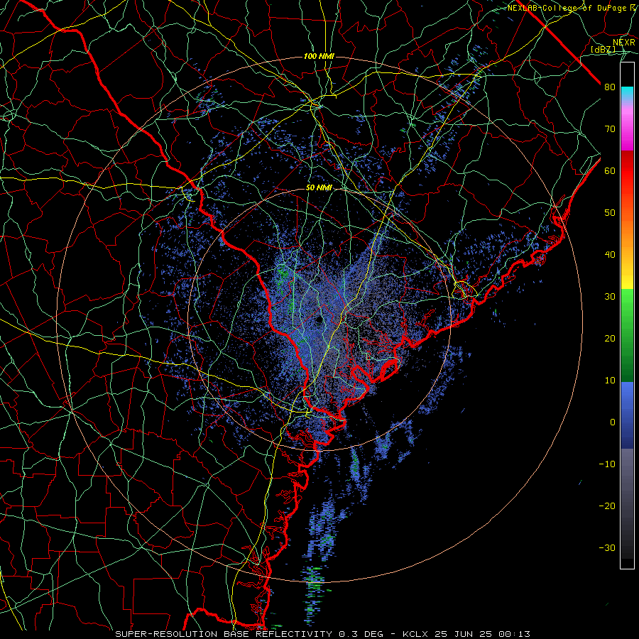Click the black radar site dot at map center
This screenshot has width=639, height=639.
tap(319, 320)
